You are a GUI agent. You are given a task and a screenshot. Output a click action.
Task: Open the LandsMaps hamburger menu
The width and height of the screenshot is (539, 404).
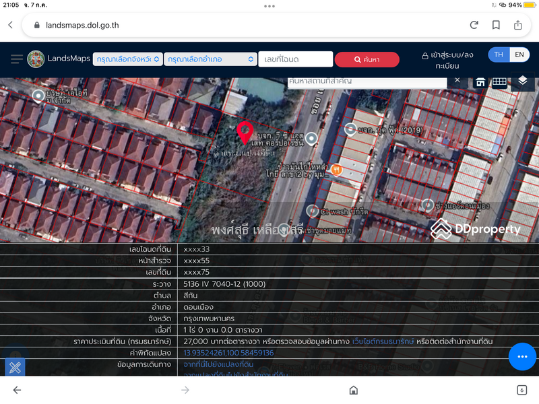click(x=16, y=59)
